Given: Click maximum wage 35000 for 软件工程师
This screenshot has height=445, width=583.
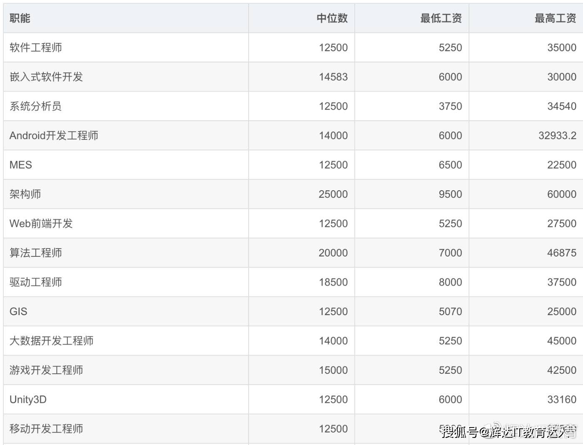Looking at the screenshot, I should (562, 47).
